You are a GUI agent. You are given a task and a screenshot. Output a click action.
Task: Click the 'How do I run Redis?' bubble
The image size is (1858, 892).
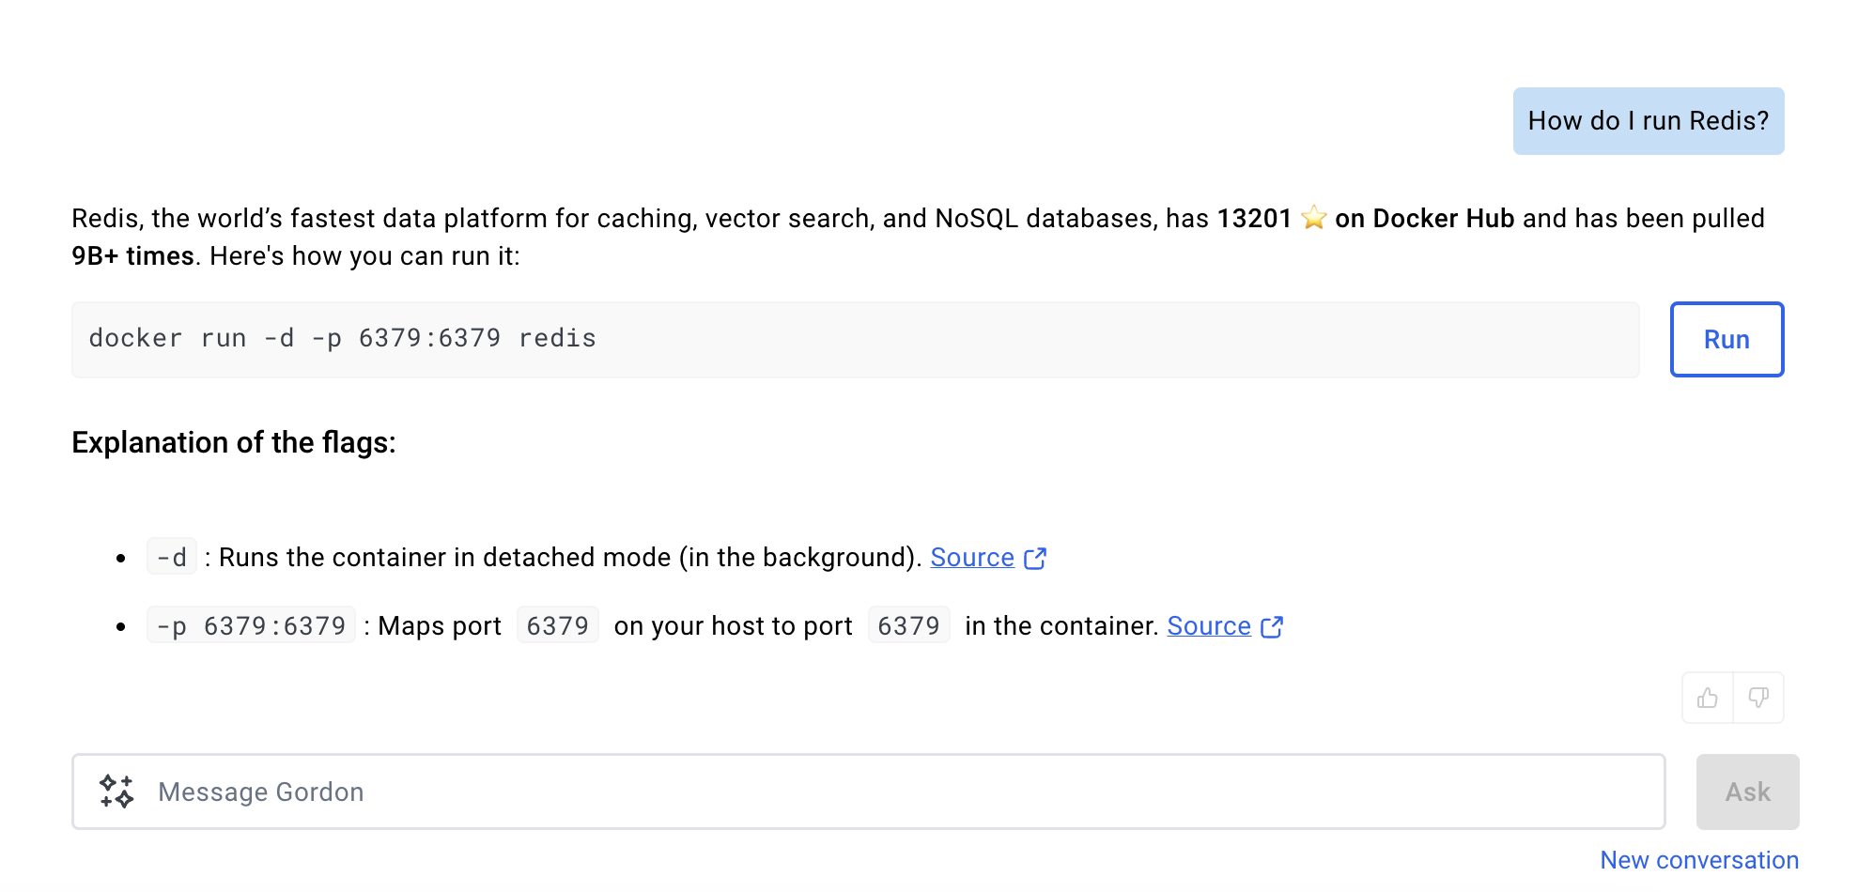click(x=1649, y=121)
